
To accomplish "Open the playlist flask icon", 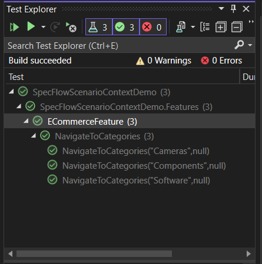I will click(x=181, y=27).
